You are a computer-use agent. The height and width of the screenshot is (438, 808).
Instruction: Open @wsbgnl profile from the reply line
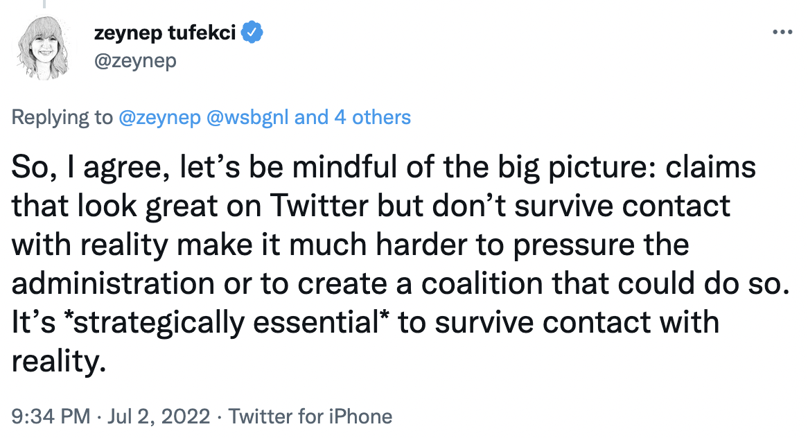point(249,117)
